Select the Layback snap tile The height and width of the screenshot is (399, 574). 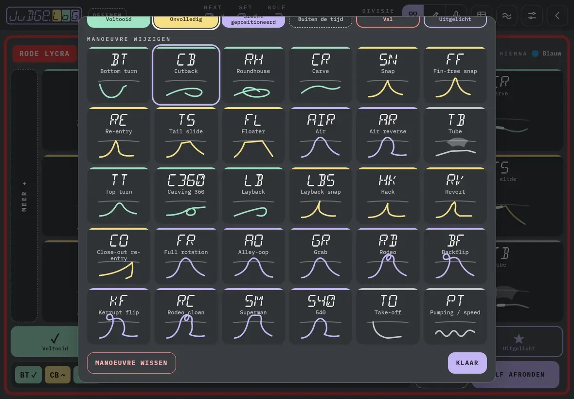321,196
